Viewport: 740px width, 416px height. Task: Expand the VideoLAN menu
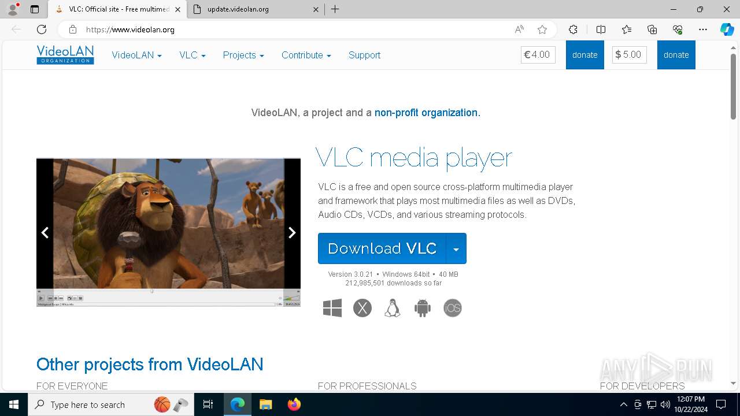click(x=137, y=55)
